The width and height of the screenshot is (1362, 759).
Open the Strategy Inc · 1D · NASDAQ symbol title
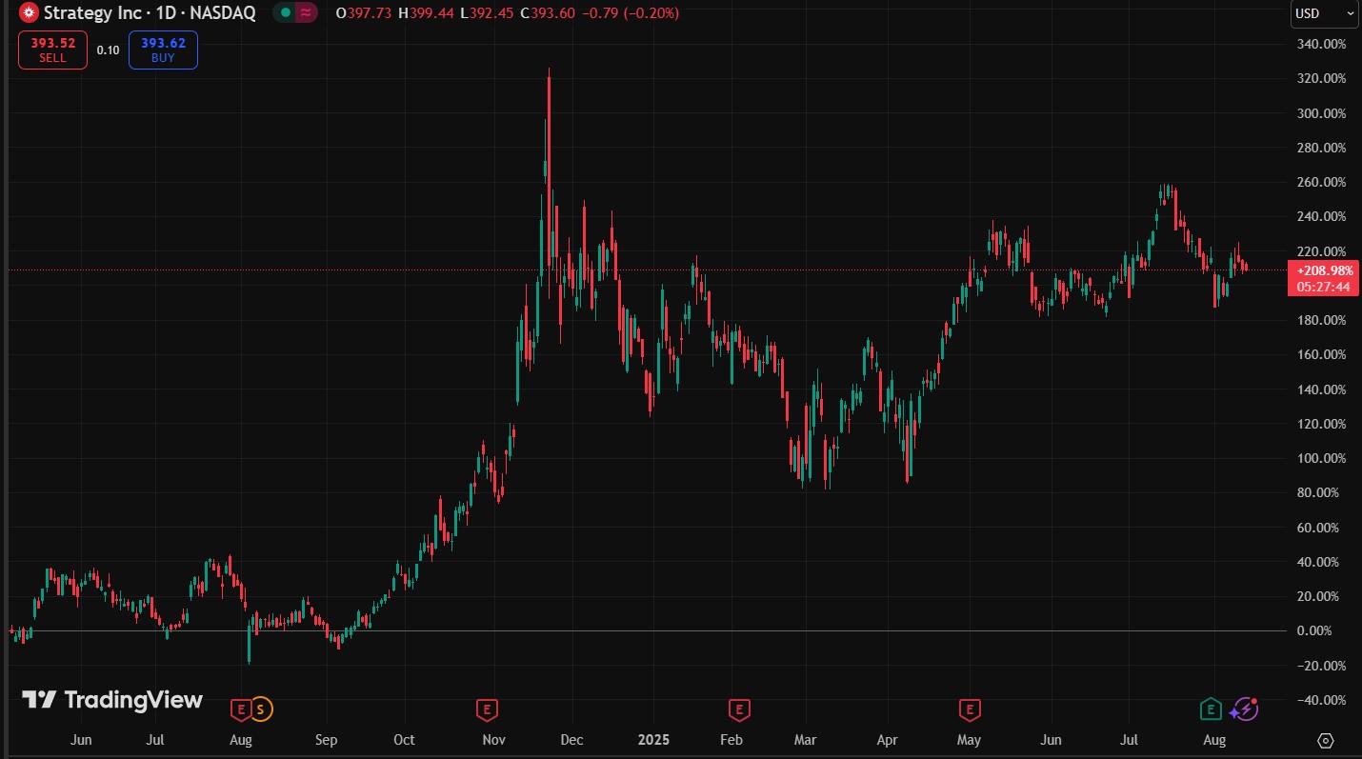tap(149, 13)
